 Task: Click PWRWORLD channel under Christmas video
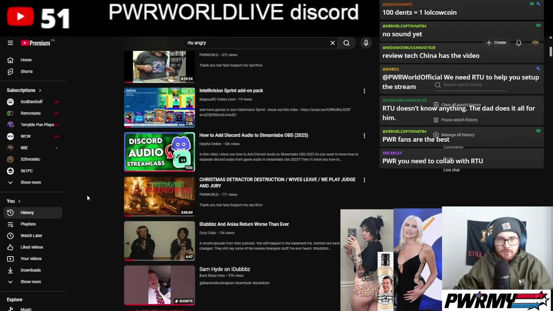(x=209, y=195)
